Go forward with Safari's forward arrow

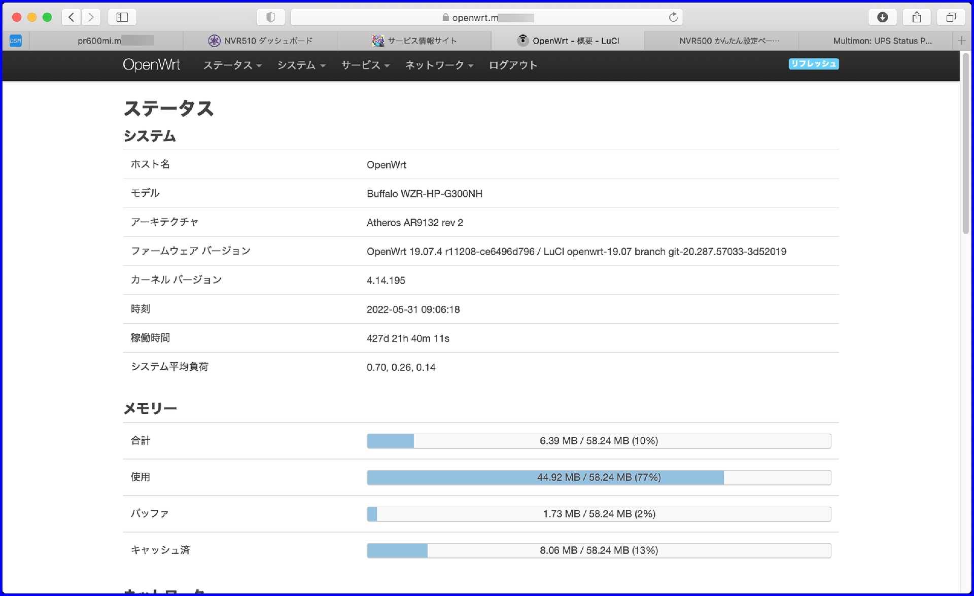[91, 17]
